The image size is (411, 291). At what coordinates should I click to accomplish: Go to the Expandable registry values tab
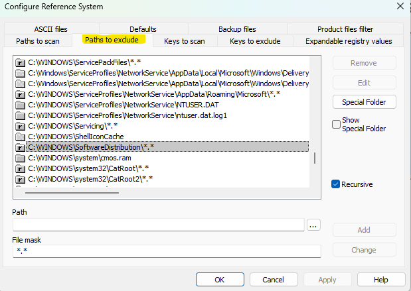click(x=349, y=41)
